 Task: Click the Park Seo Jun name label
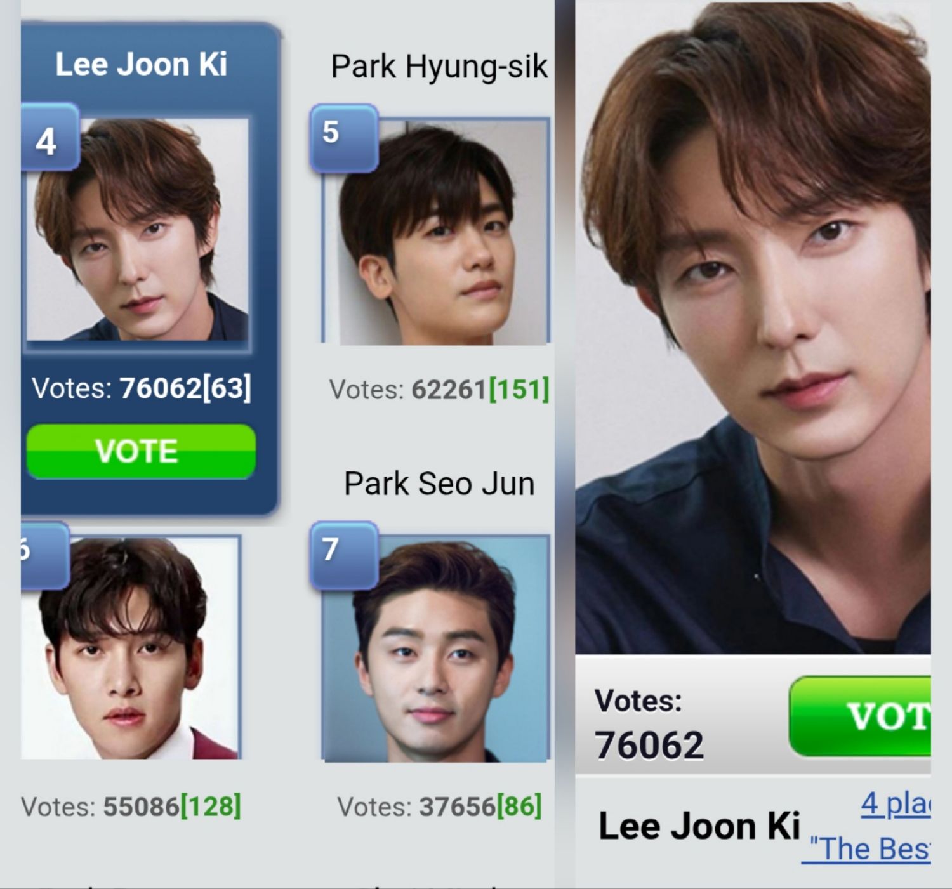(x=439, y=484)
